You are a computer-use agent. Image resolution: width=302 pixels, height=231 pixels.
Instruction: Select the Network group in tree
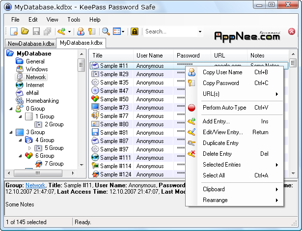pos(36,77)
